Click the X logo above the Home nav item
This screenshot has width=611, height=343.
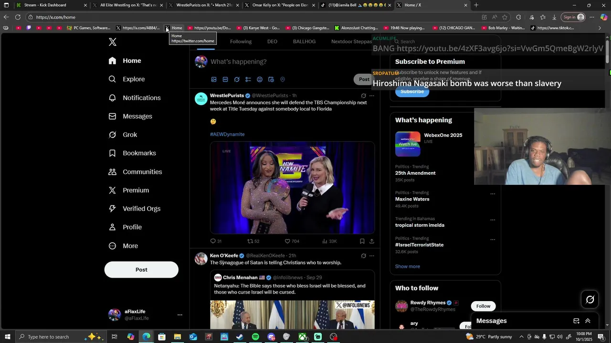coord(113,42)
